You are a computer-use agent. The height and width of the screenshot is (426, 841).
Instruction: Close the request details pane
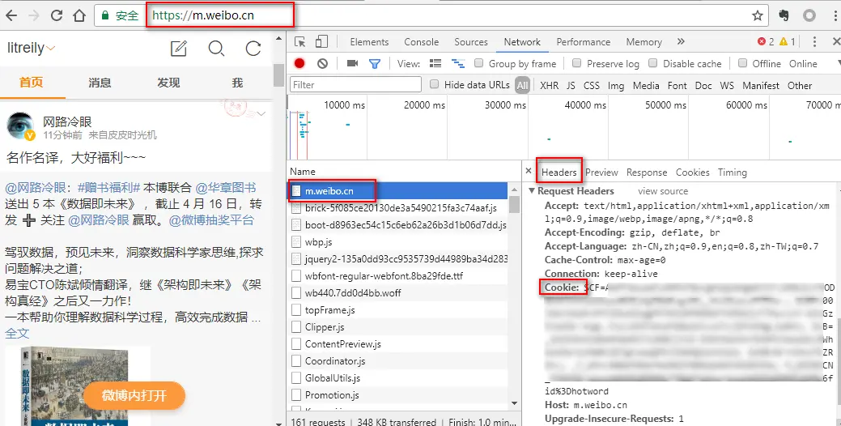pyautogui.click(x=529, y=171)
